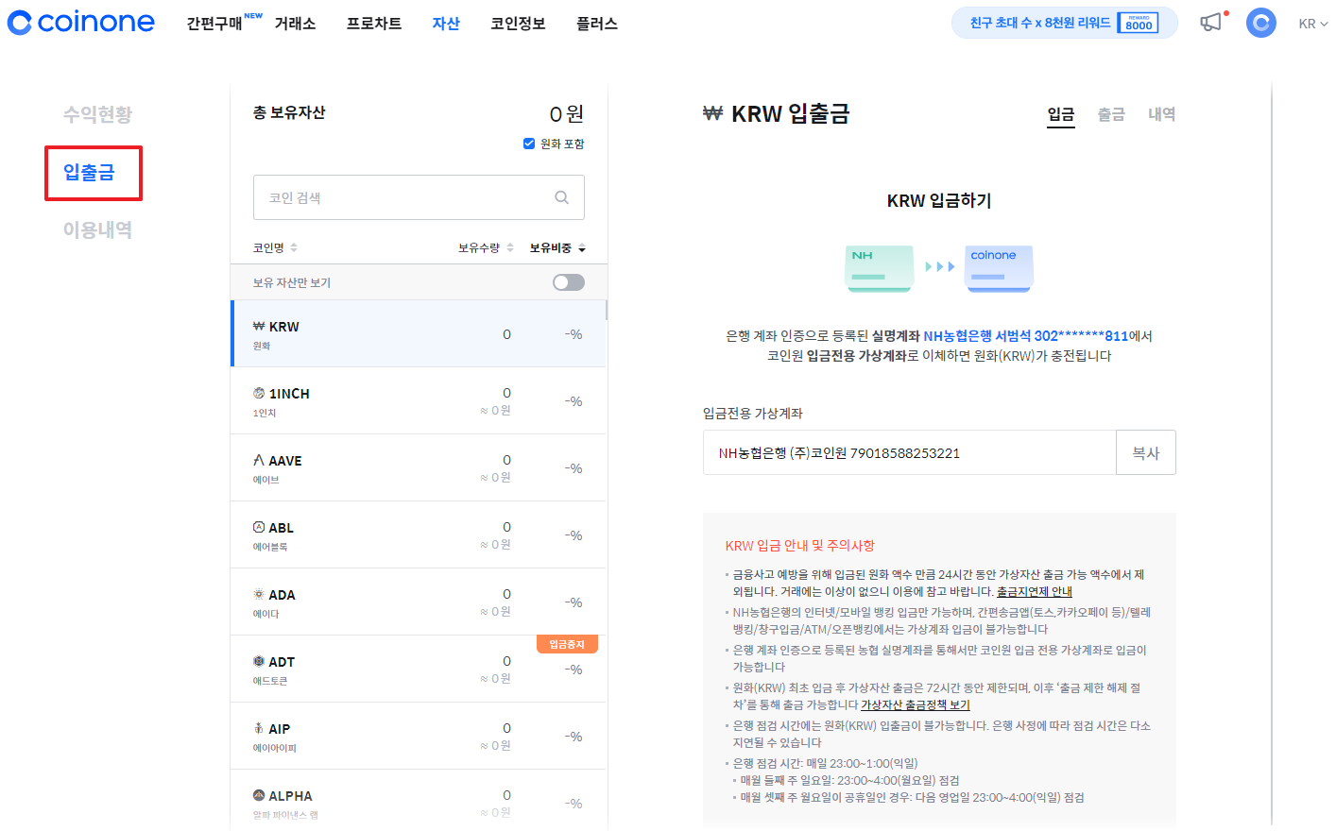Viewport: 1336px width, 831px height.
Task: Click the 총 보유자산 0 원 value
Action: point(567,114)
